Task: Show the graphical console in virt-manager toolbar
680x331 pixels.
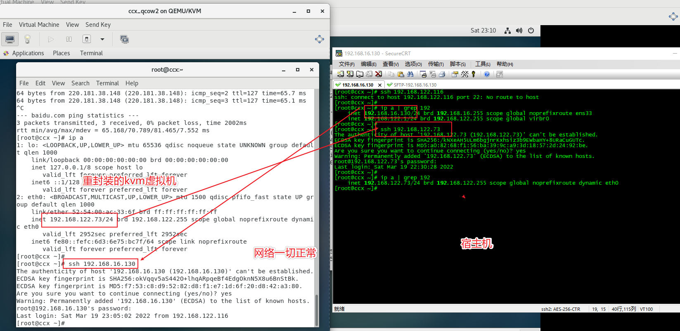Action: click(x=10, y=39)
